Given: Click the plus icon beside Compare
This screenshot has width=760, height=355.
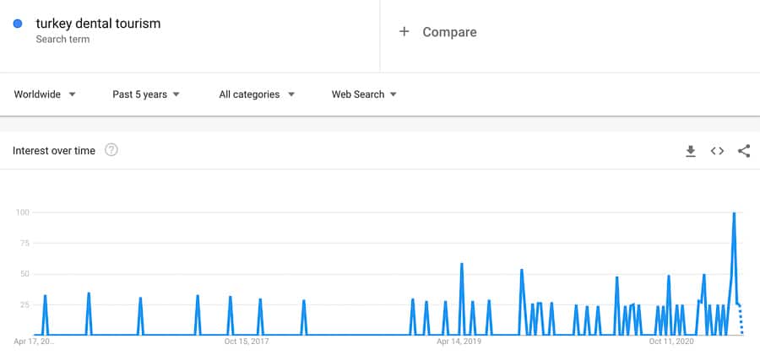Looking at the screenshot, I should click(404, 32).
